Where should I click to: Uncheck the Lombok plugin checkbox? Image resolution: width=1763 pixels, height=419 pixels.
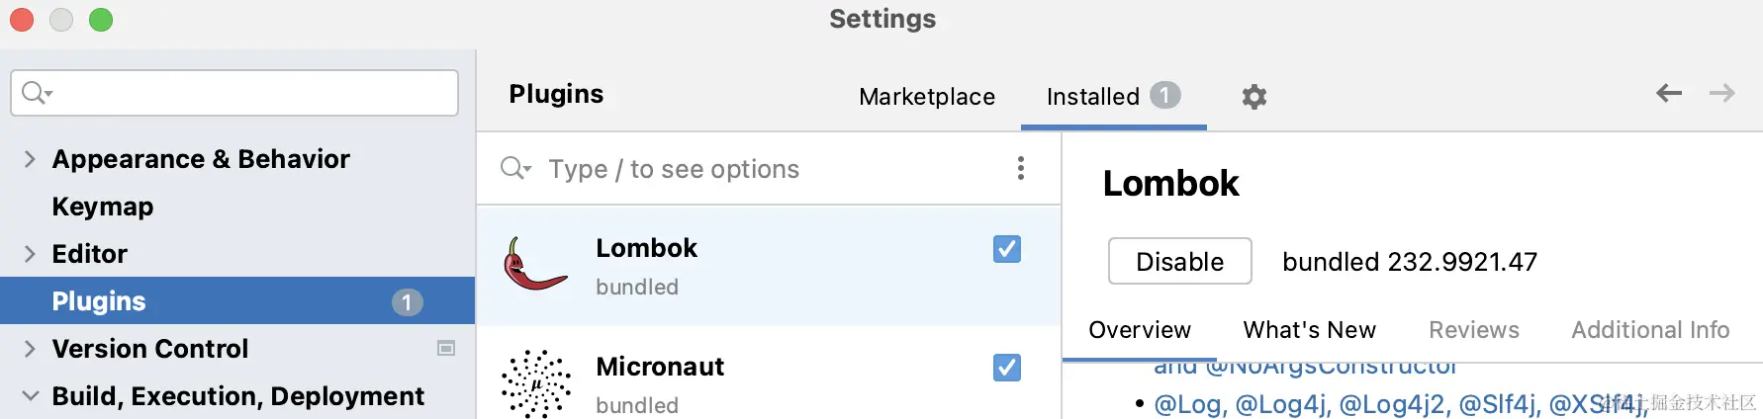[1007, 249]
